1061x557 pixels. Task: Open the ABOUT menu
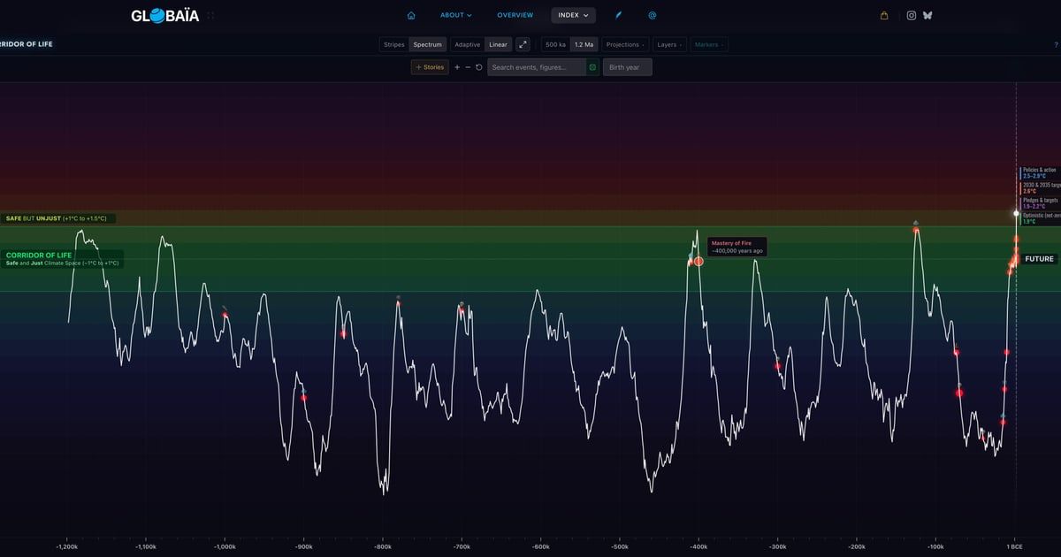456,15
